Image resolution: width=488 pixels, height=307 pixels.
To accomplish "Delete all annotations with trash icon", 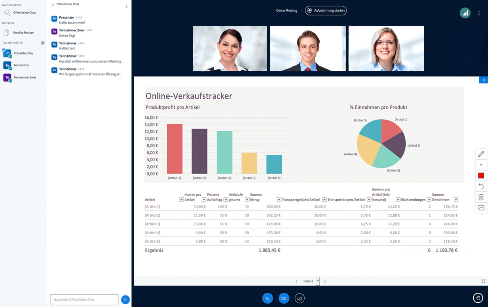I will coord(481,197).
